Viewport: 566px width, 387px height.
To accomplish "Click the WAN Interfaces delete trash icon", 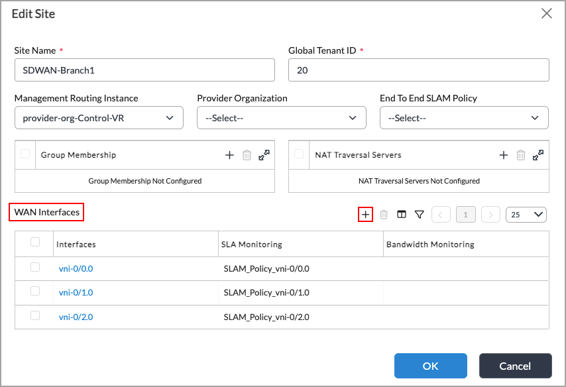I will click(x=384, y=215).
